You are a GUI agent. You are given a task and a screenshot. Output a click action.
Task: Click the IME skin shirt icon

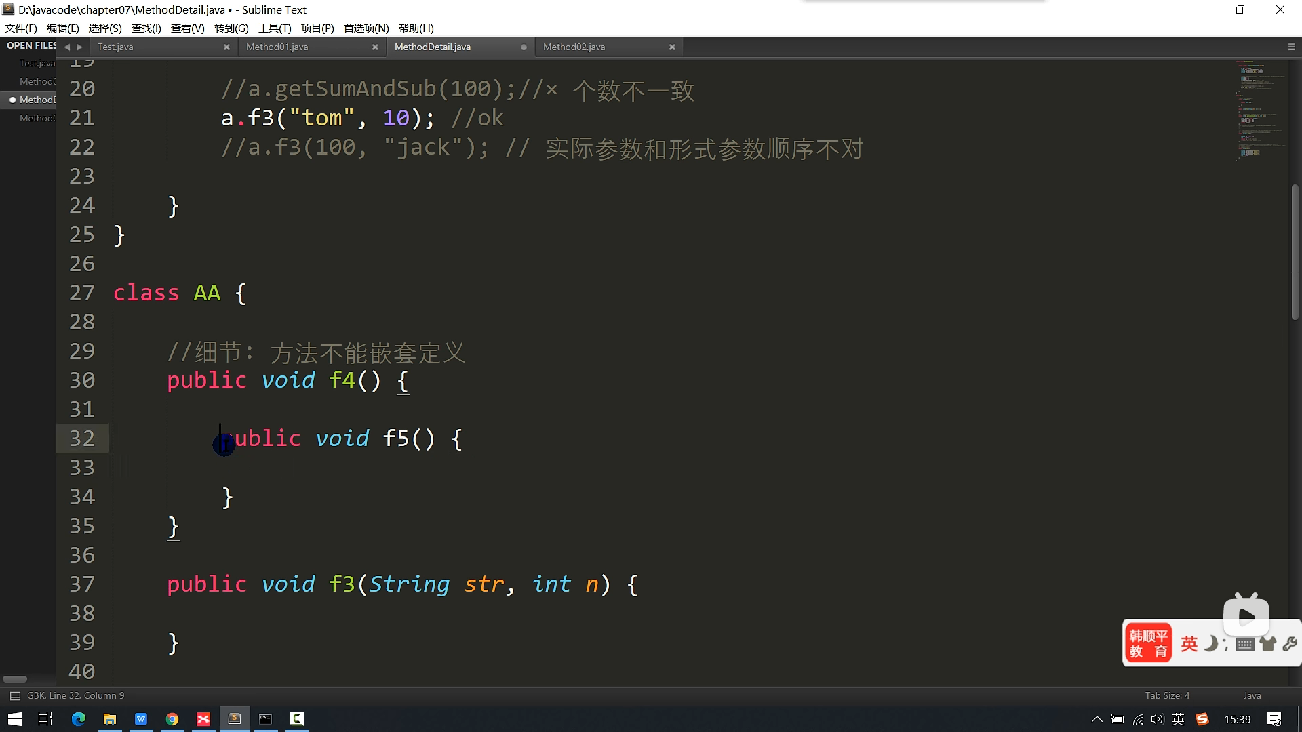[1267, 644]
